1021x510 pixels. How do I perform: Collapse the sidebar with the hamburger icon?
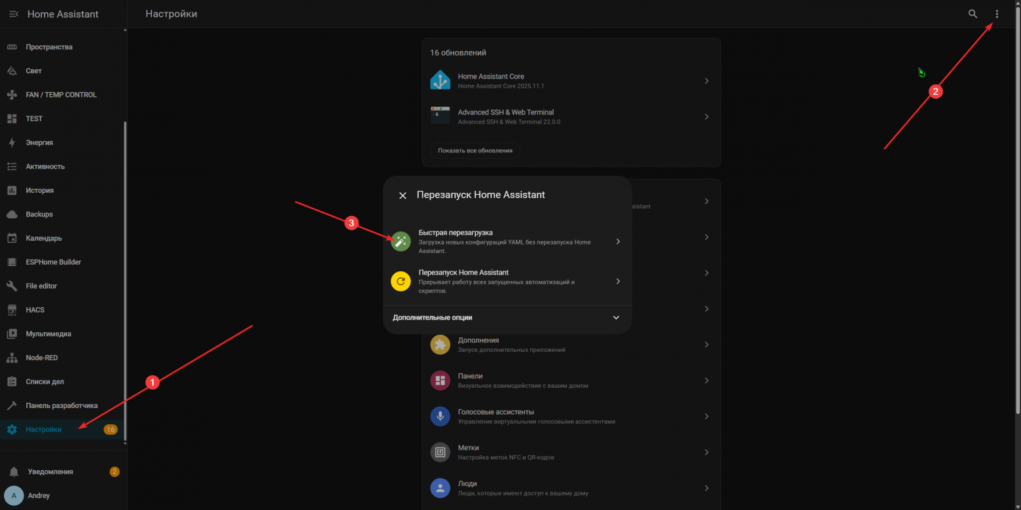(14, 14)
